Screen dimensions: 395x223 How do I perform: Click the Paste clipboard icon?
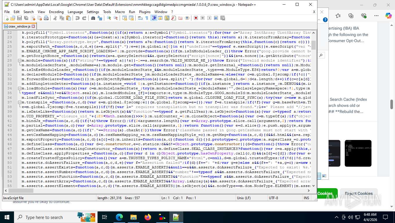tap(69, 18)
